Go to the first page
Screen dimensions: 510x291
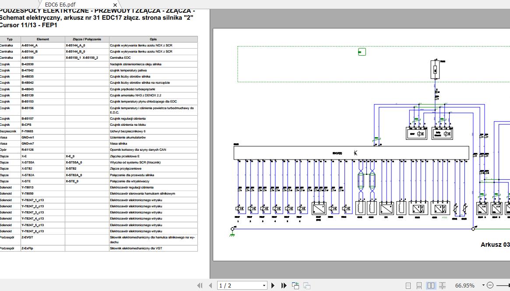200,285
